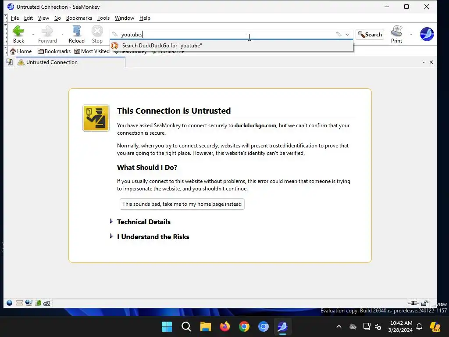Open ChatZilla icon in status bar
Screen dimensions: 449x337
point(46,303)
